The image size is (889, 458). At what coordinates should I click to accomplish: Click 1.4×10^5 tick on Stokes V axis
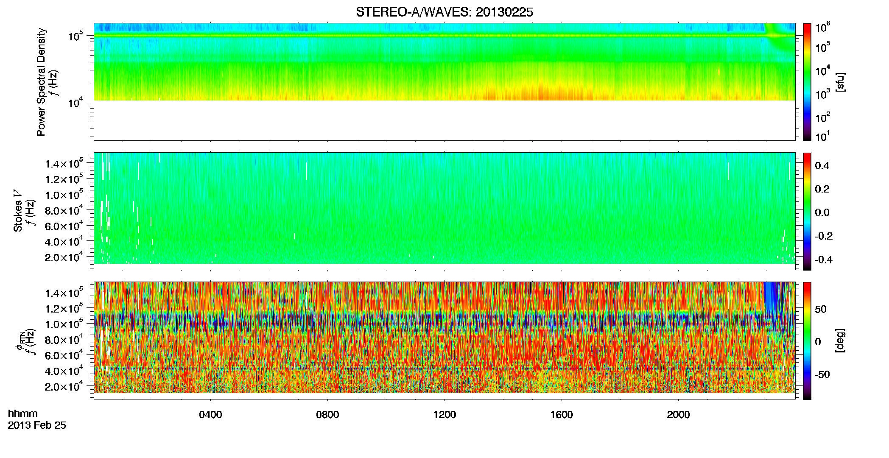pyautogui.click(x=64, y=163)
